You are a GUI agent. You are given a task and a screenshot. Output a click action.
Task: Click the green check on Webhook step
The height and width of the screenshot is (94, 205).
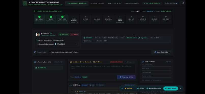(51, 17)
